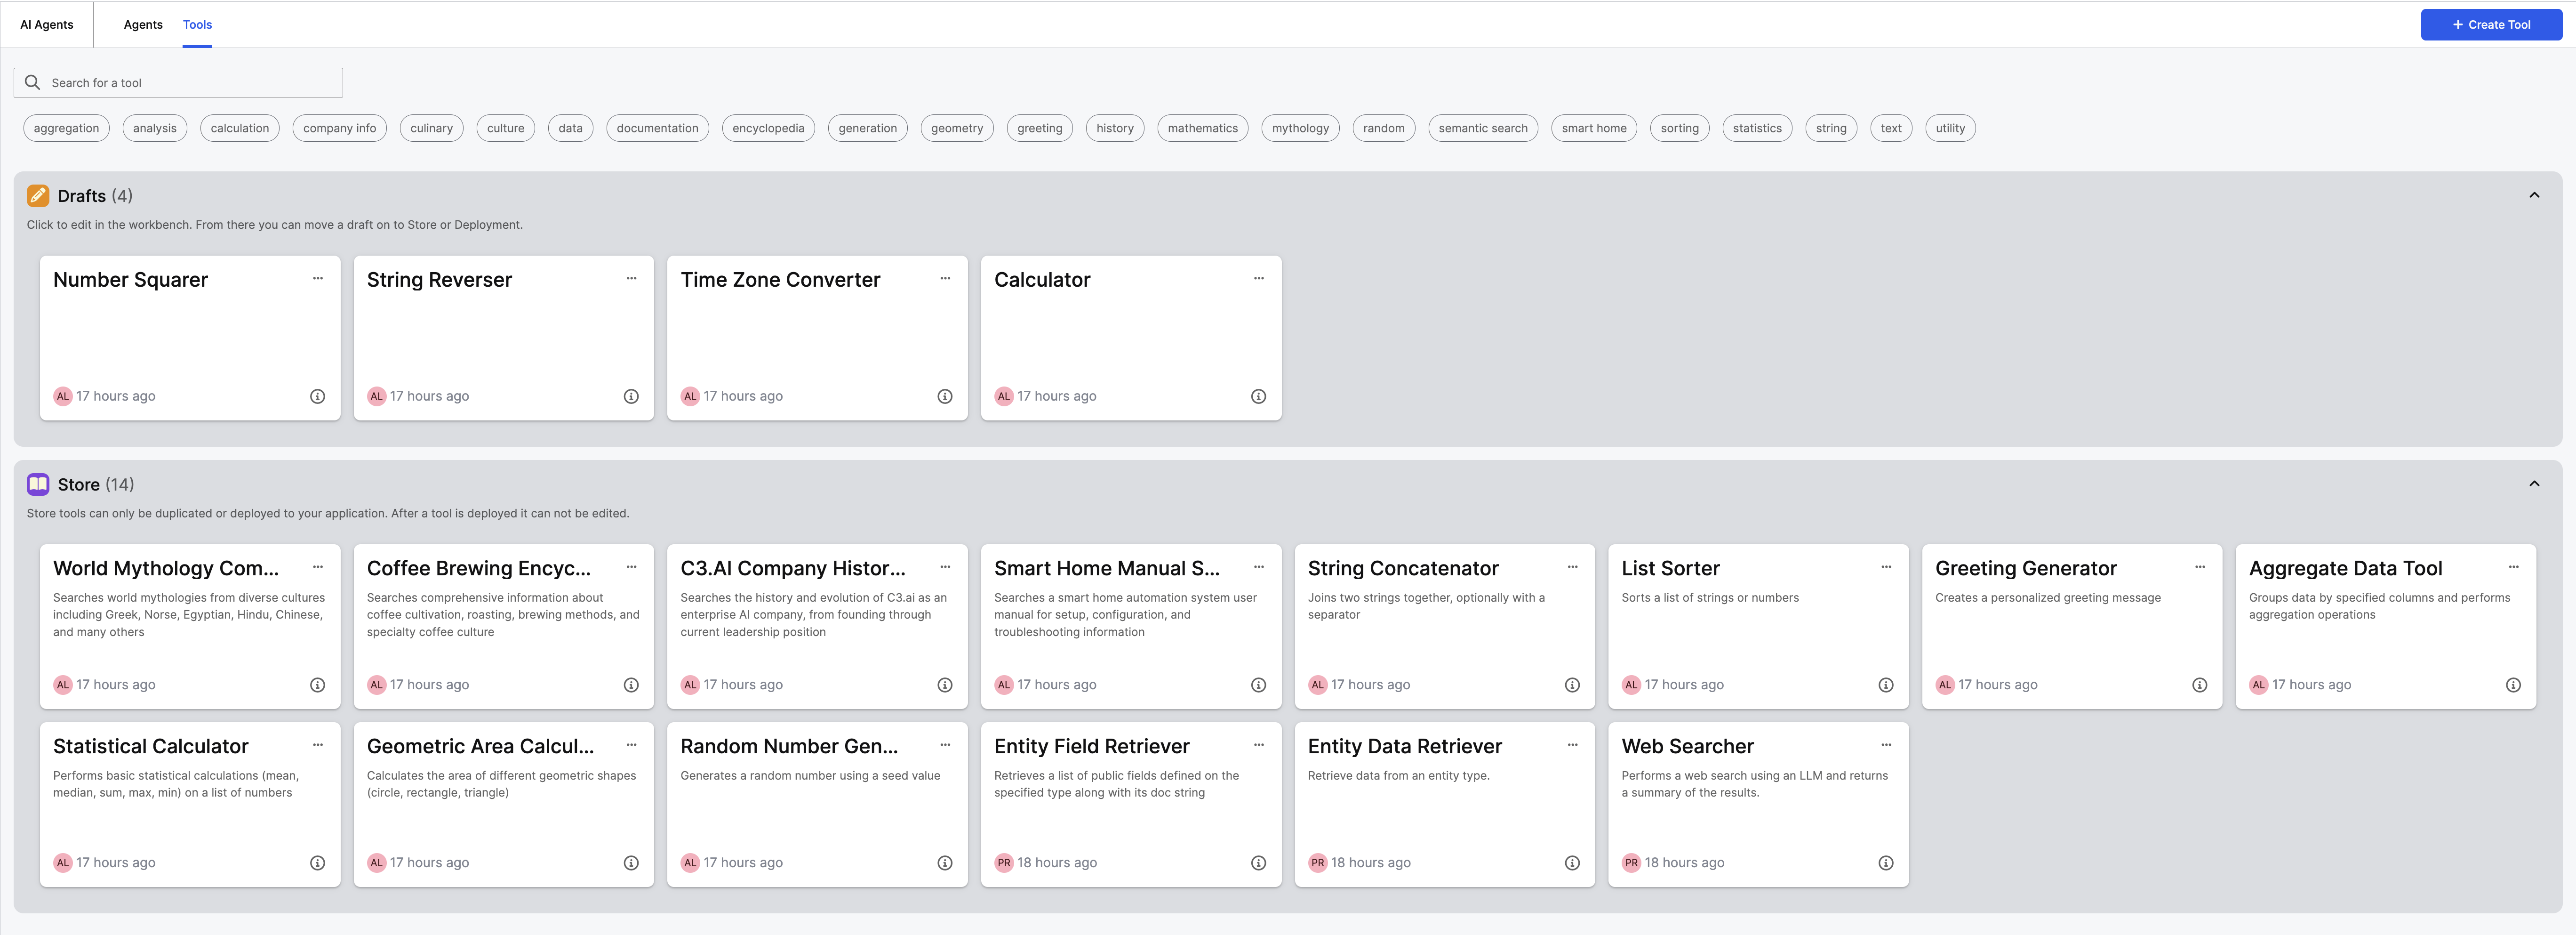Open more options menu for Greeting Generator
Viewport: 2576px width, 935px height.
coord(2200,567)
